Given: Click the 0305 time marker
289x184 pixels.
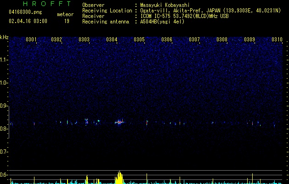Looking at the screenshot, I should 139,40.
